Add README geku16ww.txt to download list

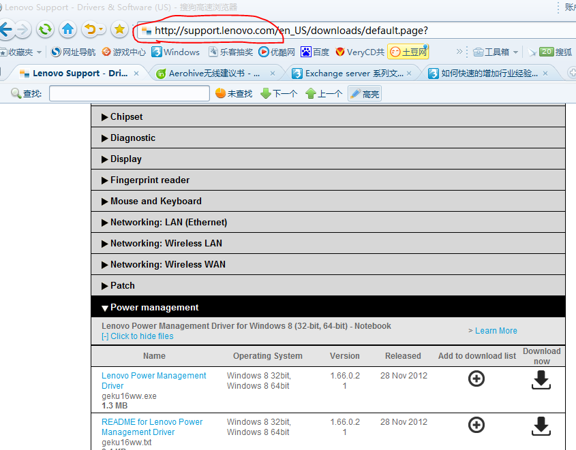[x=476, y=425]
